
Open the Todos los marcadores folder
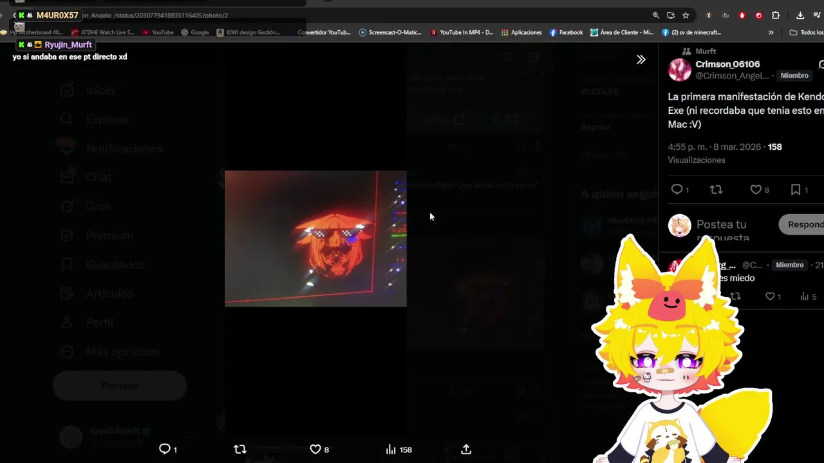point(807,32)
